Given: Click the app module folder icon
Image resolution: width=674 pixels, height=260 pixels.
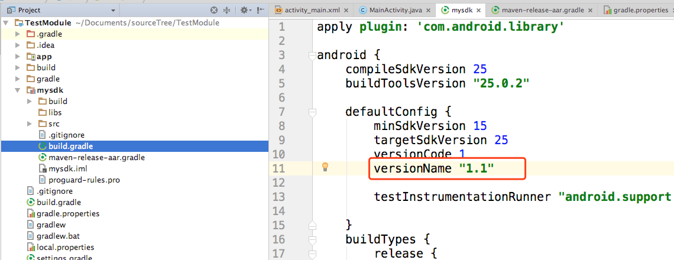Looking at the screenshot, I should click(x=30, y=56).
